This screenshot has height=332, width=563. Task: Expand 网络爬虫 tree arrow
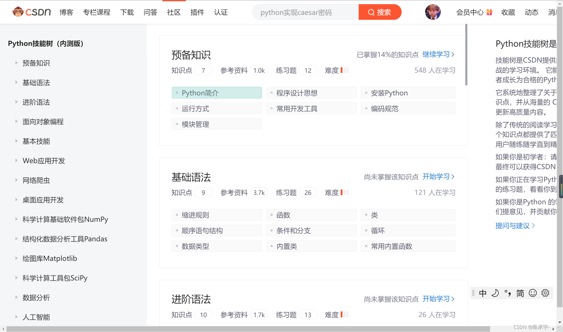click(x=16, y=180)
